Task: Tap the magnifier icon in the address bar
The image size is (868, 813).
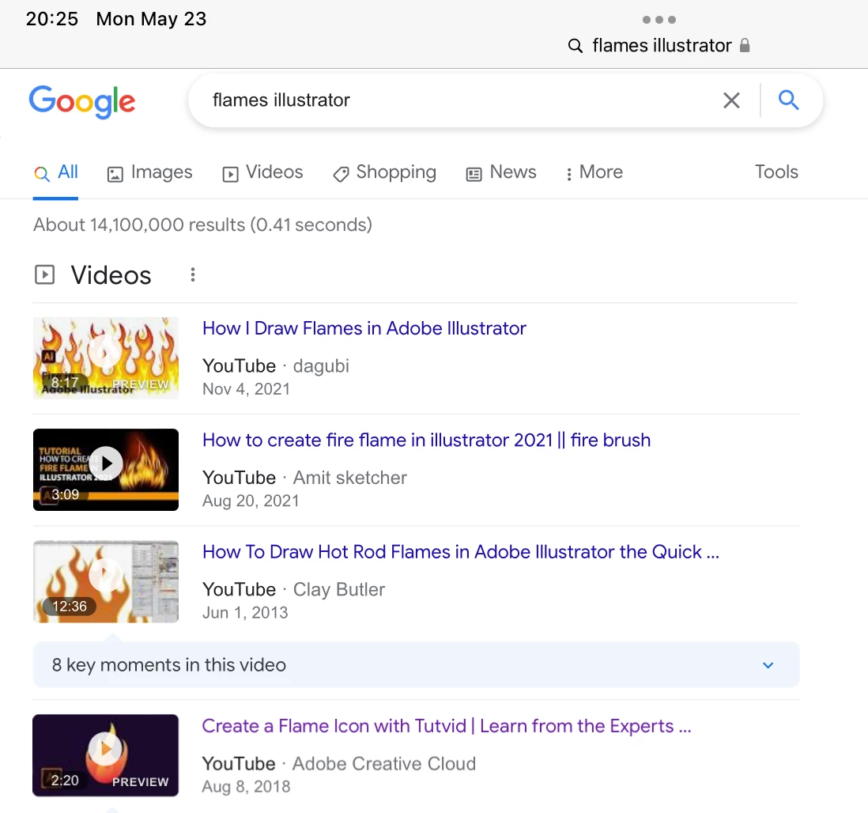Action: (x=576, y=45)
